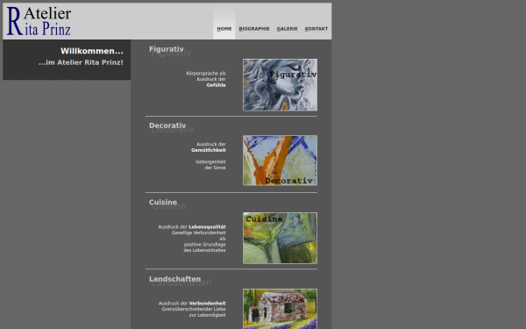Screen dimensions: 526x329
Task: Open the KONTAKT menu item
Action: 316,29
